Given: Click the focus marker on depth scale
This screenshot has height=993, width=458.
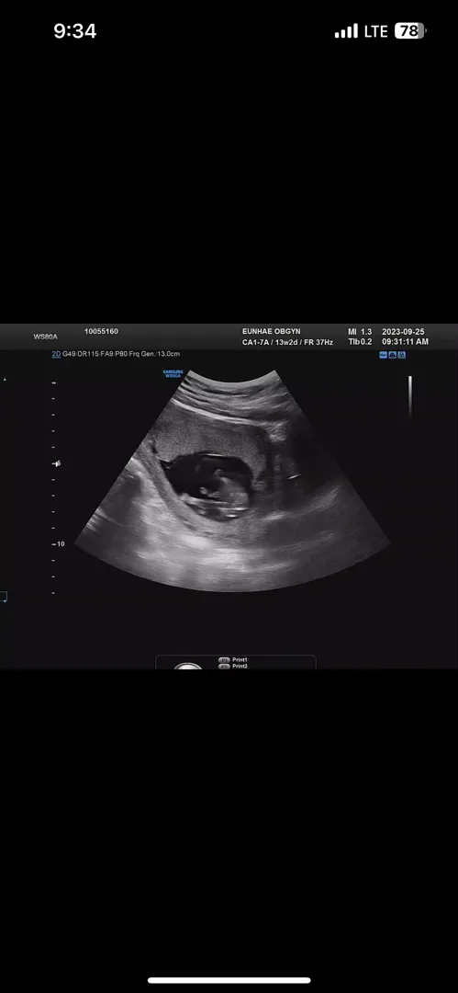Looking at the screenshot, I should click(x=58, y=463).
